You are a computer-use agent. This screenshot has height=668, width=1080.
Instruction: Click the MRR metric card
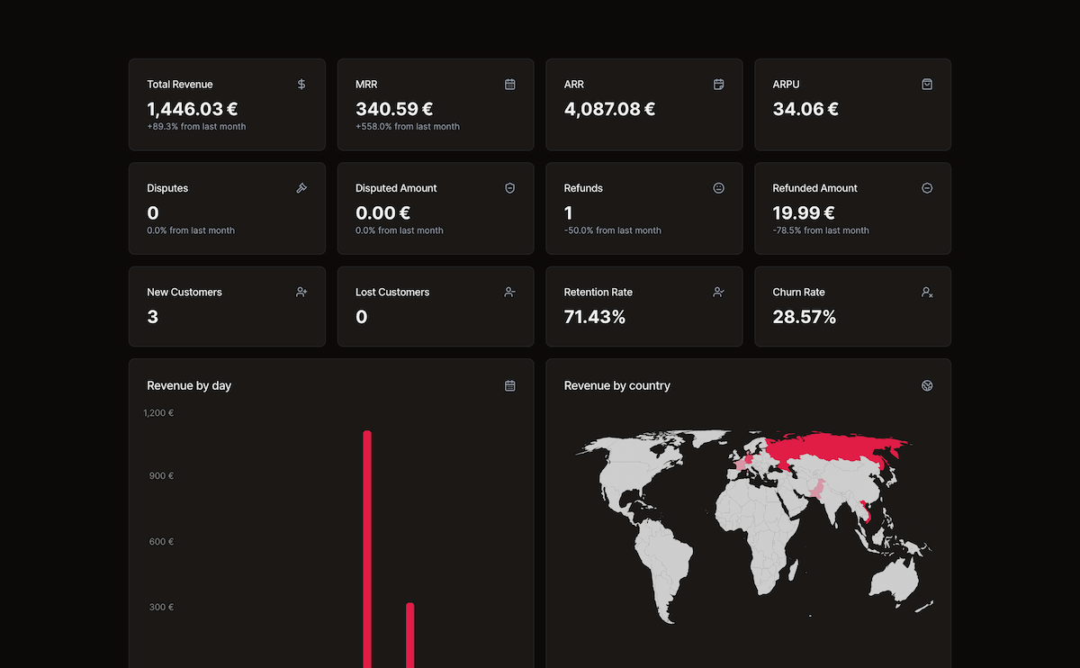pyautogui.click(x=436, y=104)
